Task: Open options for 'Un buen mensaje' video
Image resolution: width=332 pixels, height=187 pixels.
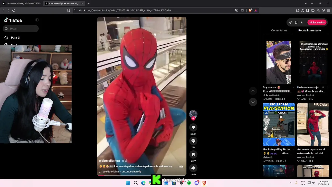Action: tap(328, 87)
